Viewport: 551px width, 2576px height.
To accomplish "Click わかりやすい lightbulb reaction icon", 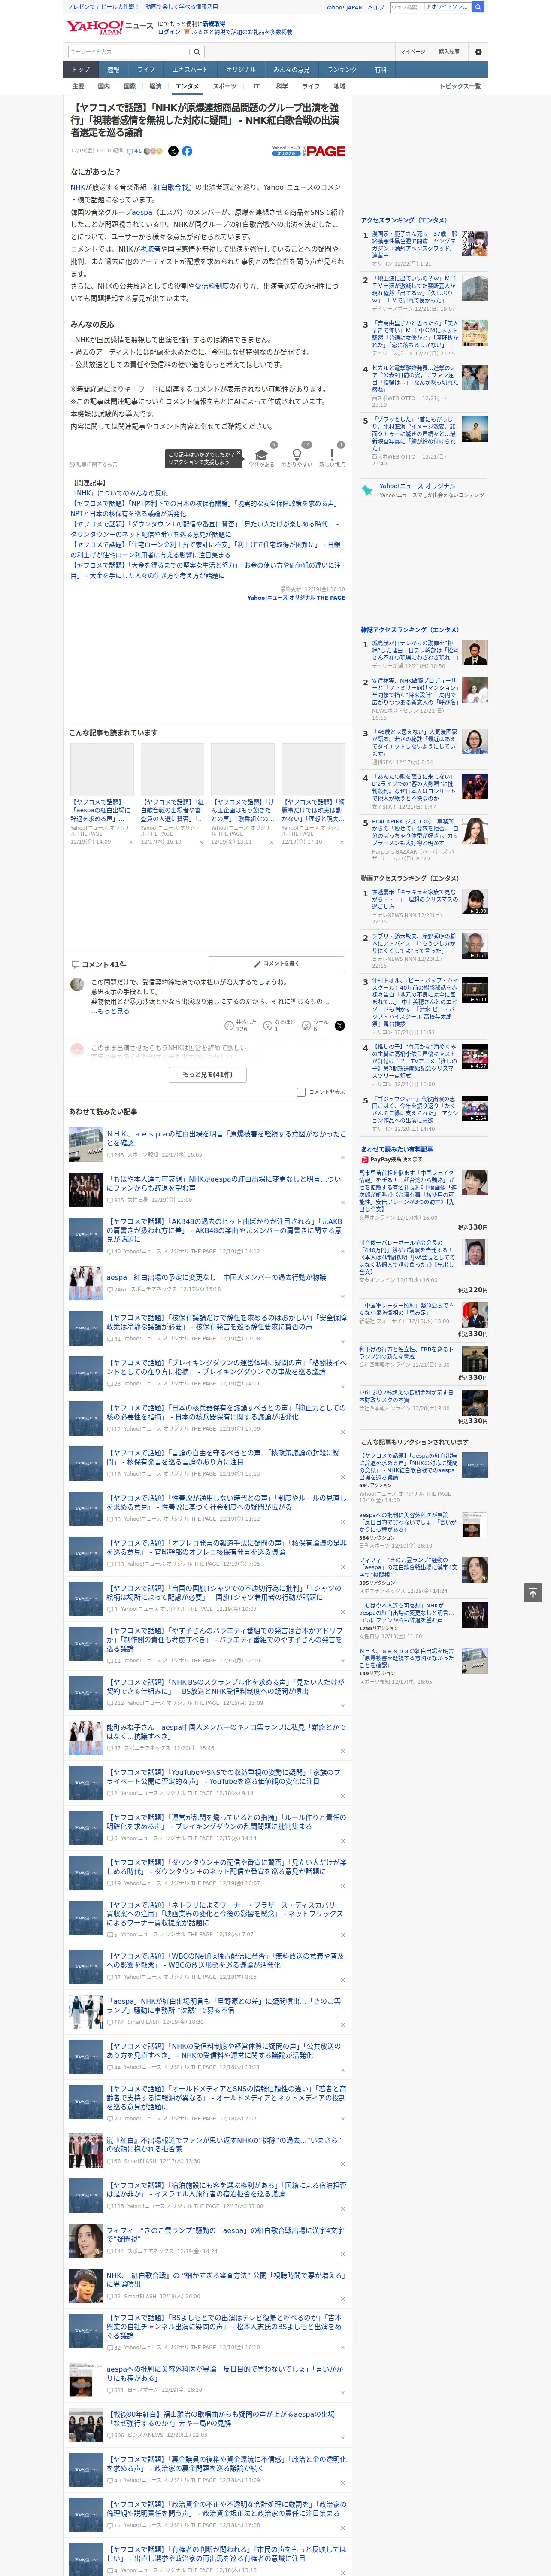I will point(296,455).
